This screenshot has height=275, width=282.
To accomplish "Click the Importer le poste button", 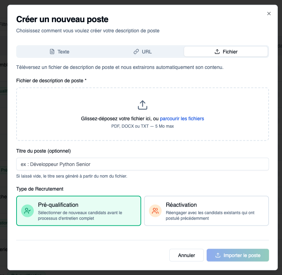I will 238,255.
